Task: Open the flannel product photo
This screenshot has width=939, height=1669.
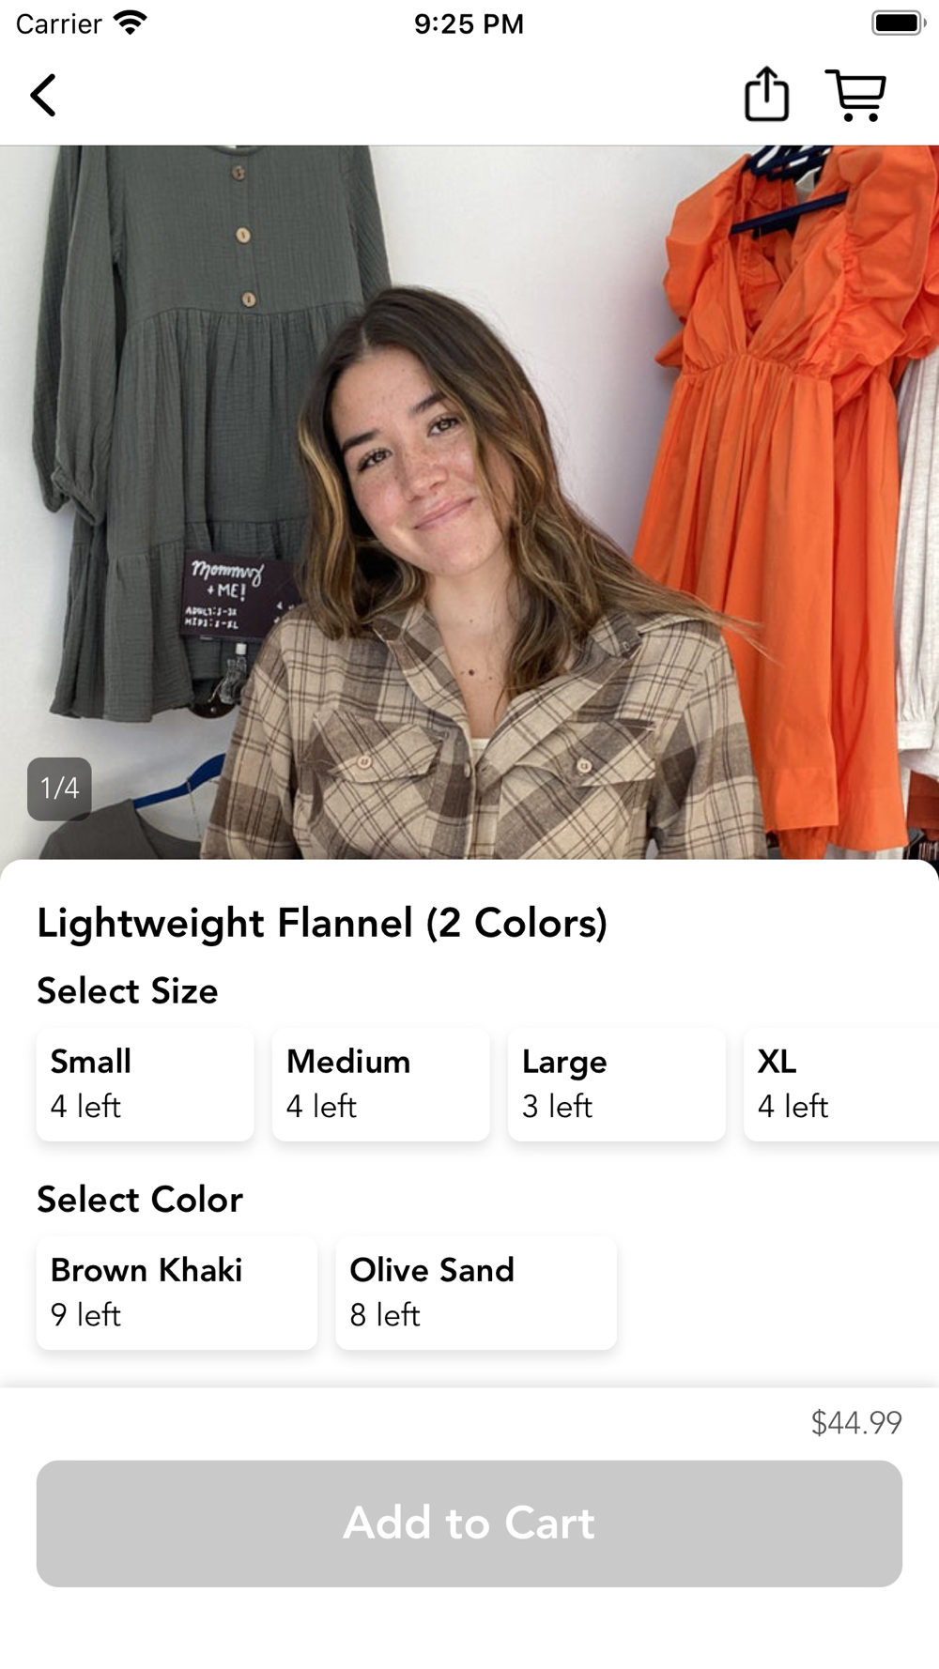Action: click(469, 502)
